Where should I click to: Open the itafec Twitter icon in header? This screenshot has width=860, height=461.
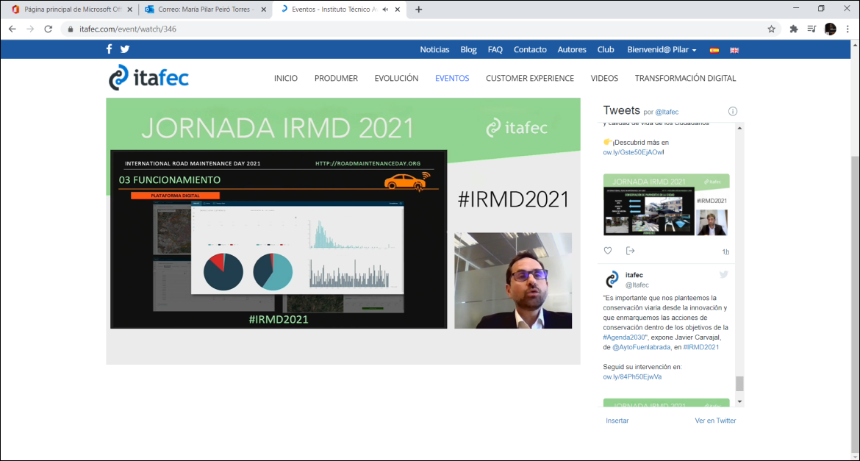pos(125,49)
